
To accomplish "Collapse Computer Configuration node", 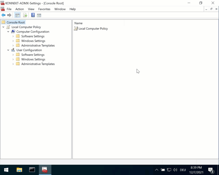I will [8, 32].
